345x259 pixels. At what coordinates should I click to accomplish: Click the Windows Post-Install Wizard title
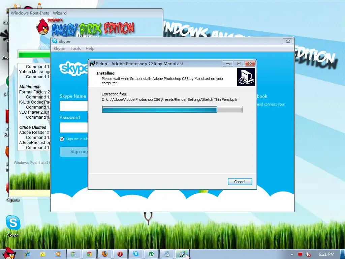[39, 13]
